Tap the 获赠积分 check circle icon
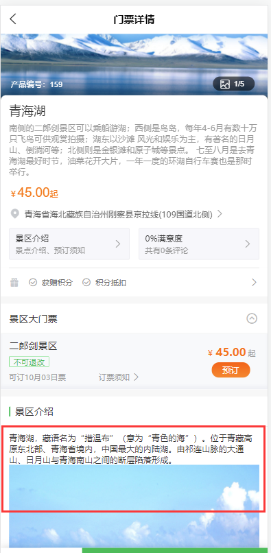 pyautogui.click(x=33, y=283)
